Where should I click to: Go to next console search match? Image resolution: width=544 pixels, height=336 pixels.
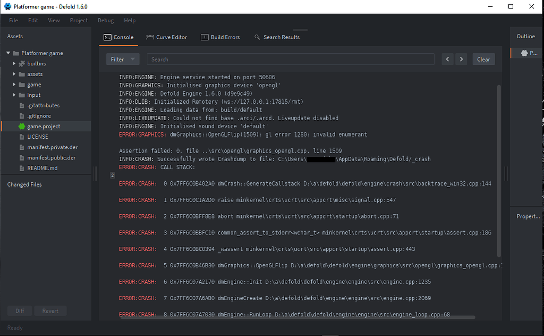[462, 60]
